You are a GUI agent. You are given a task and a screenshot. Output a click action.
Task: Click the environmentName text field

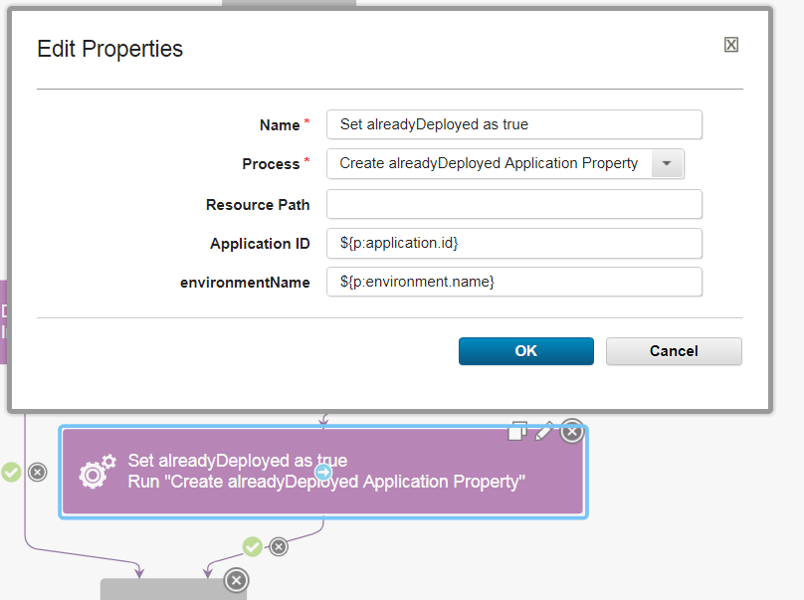[513, 282]
